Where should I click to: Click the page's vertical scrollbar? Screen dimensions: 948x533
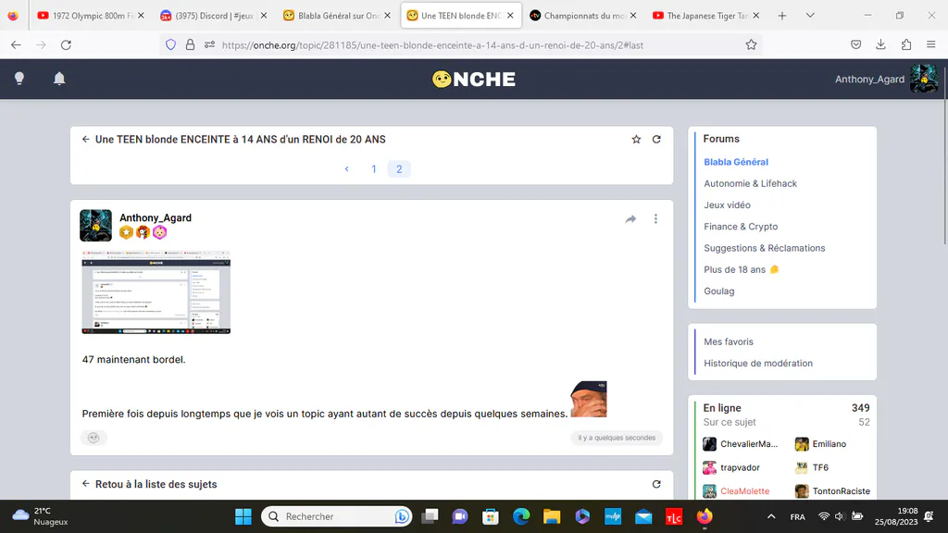[x=944, y=175]
